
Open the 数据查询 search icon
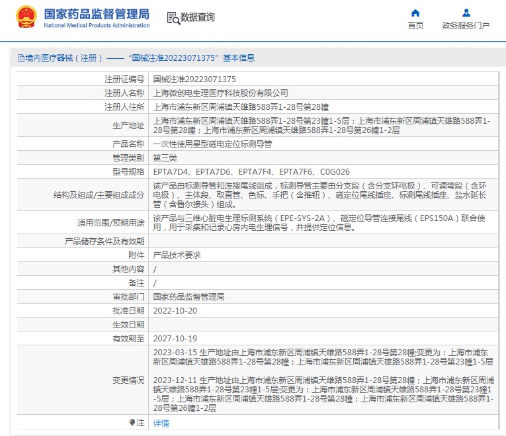[x=173, y=18]
